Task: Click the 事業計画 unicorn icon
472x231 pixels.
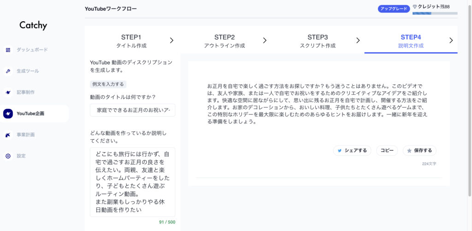Action: 8,135
